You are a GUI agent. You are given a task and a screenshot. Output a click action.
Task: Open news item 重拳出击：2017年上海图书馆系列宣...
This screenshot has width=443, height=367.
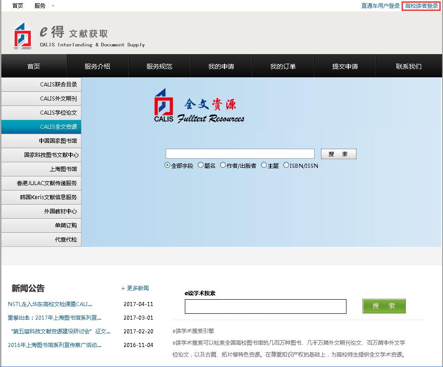pos(54,317)
